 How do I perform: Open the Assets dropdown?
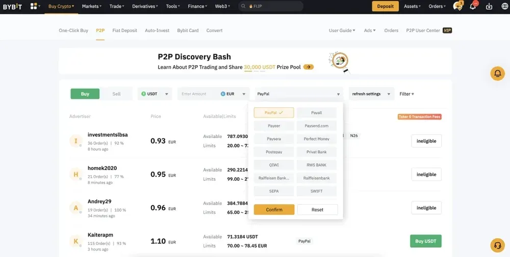[412, 6]
